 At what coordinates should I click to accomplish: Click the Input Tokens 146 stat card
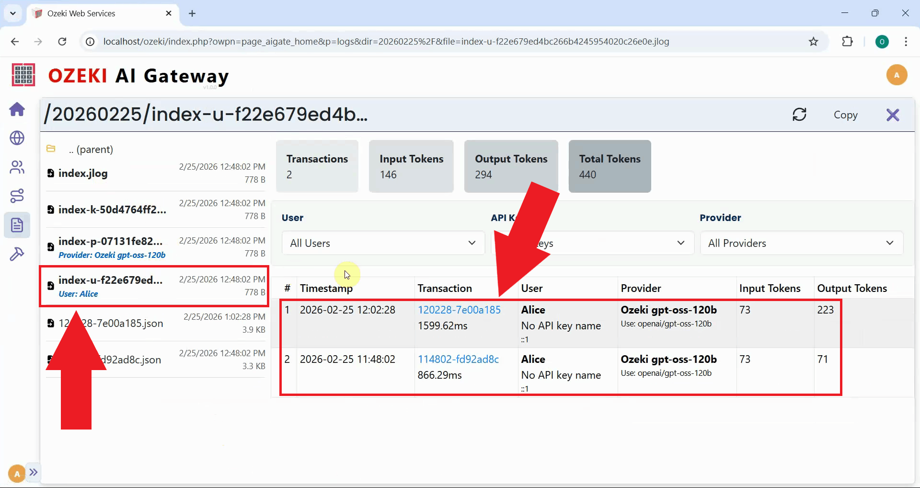coord(411,166)
